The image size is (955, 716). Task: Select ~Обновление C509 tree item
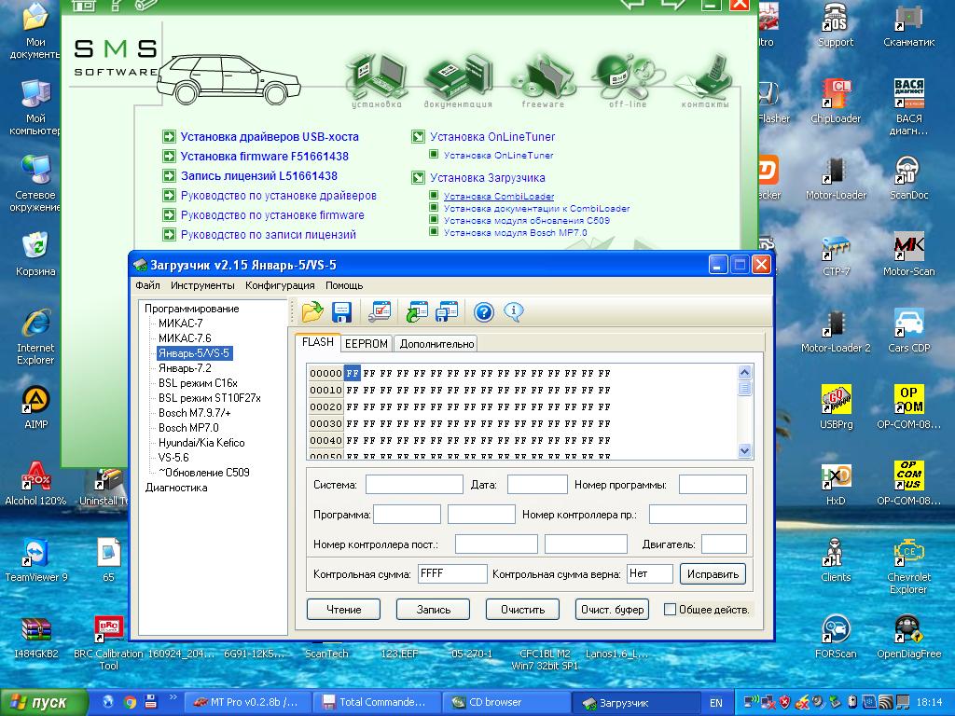pyautogui.click(x=204, y=473)
